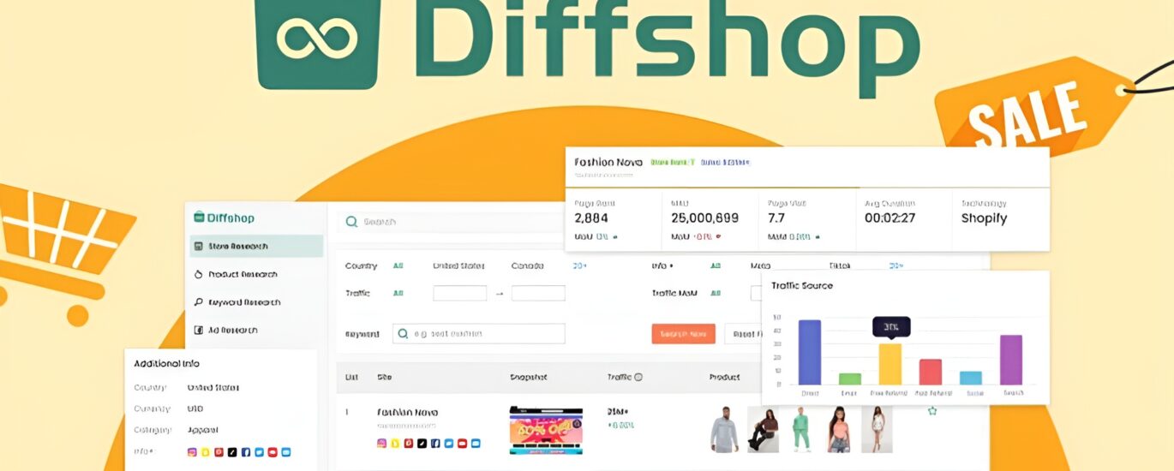1174x471 pixels.
Task: Click Twitter icon in Additional Info panel
Action: tap(259, 451)
